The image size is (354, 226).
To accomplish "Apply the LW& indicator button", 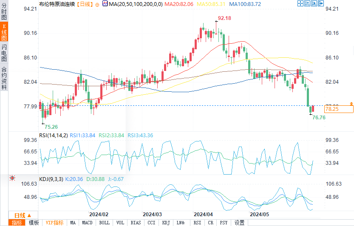I will point(180,223).
